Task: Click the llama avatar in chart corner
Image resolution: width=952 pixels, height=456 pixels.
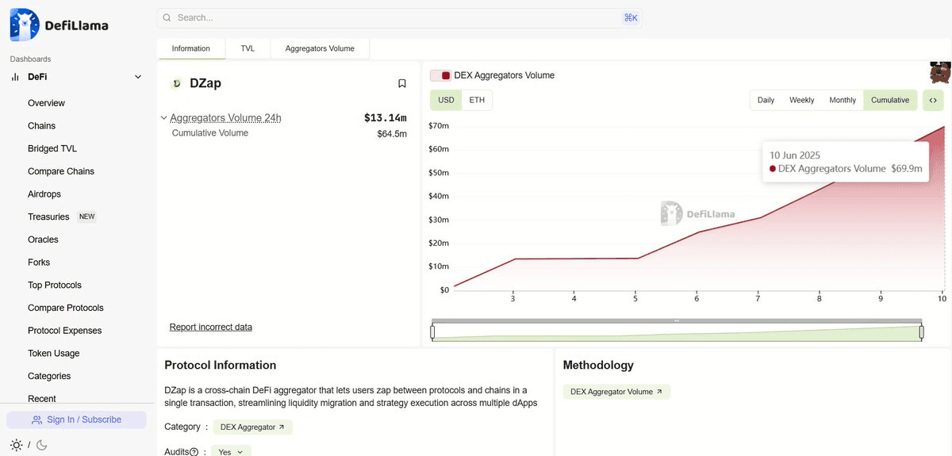Action: point(940,72)
